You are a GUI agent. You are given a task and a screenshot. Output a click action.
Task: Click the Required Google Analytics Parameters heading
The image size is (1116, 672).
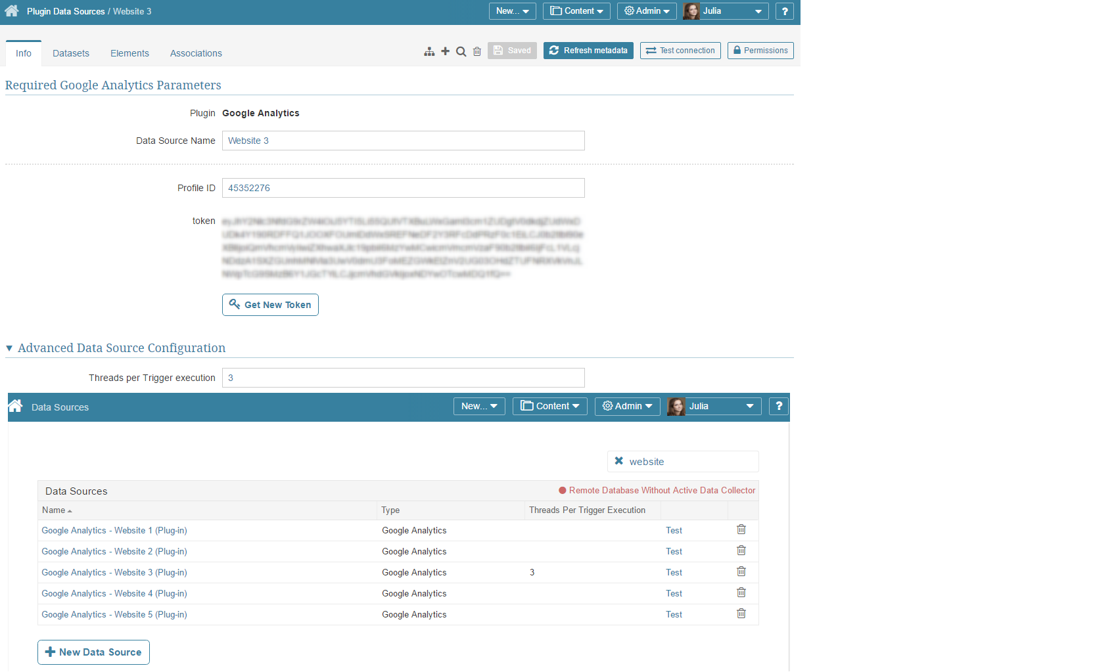pyautogui.click(x=113, y=85)
